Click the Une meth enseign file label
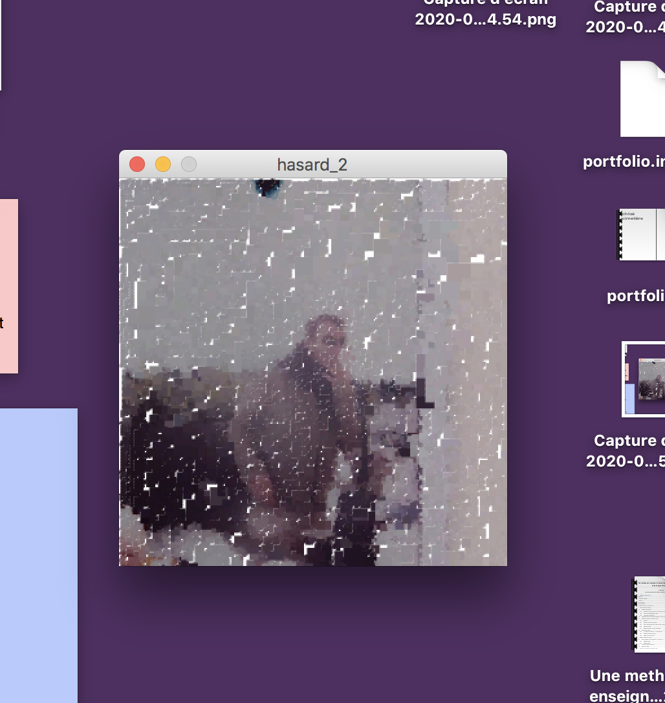The image size is (665, 703). (626, 686)
